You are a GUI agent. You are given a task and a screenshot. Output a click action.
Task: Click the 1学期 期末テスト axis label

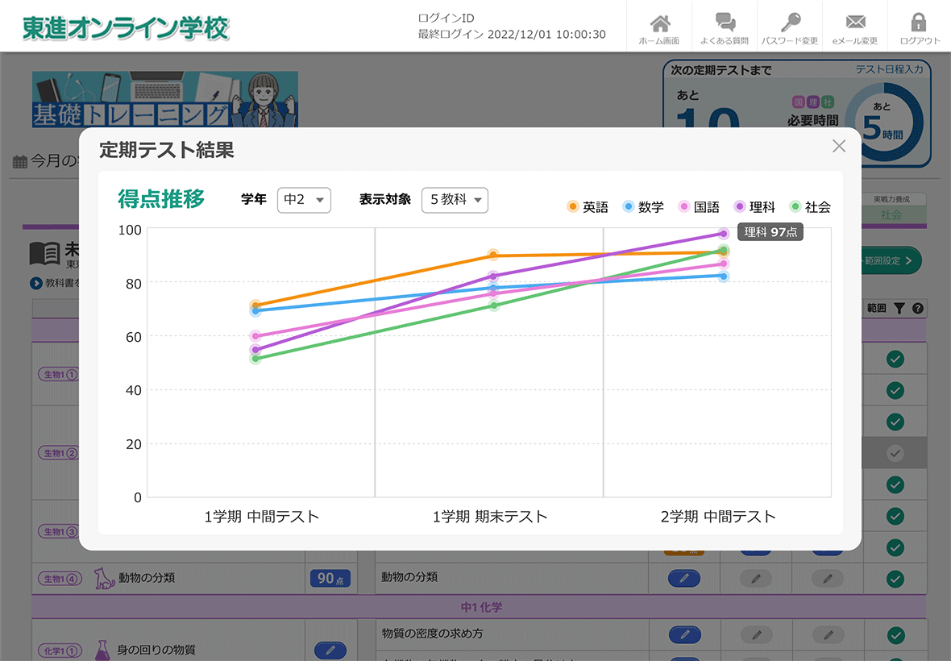click(x=490, y=517)
